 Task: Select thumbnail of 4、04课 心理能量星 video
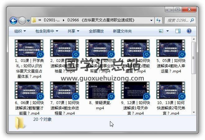pos(135,48)
